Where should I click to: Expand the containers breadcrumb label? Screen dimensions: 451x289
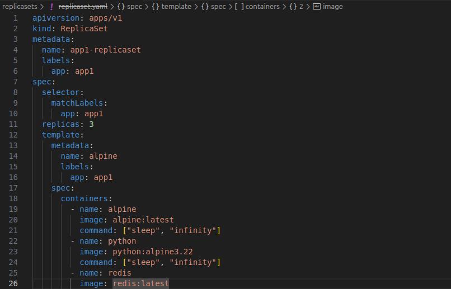pyautogui.click(x=262, y=7)
